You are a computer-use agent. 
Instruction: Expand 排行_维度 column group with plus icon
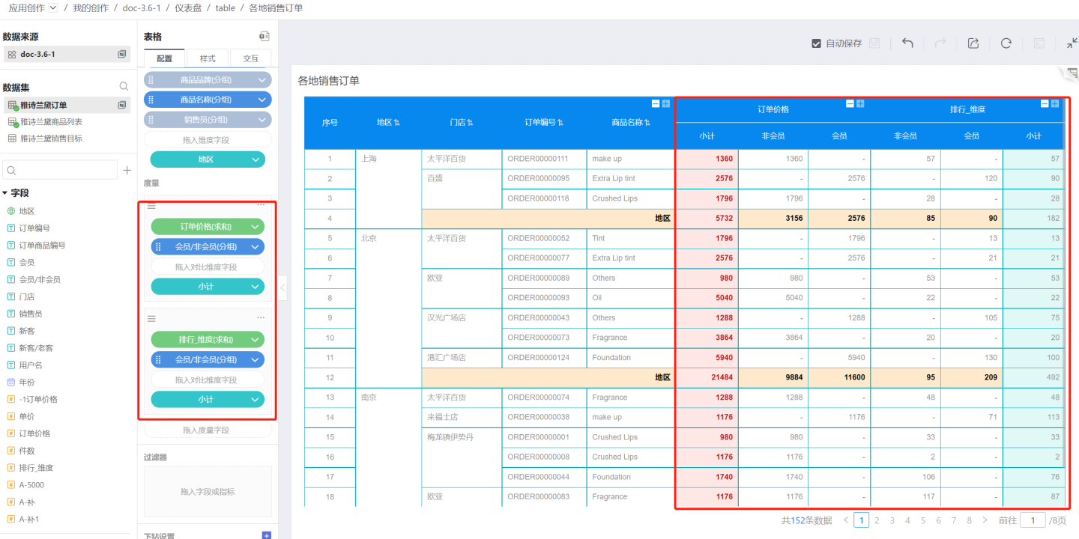1055,104
